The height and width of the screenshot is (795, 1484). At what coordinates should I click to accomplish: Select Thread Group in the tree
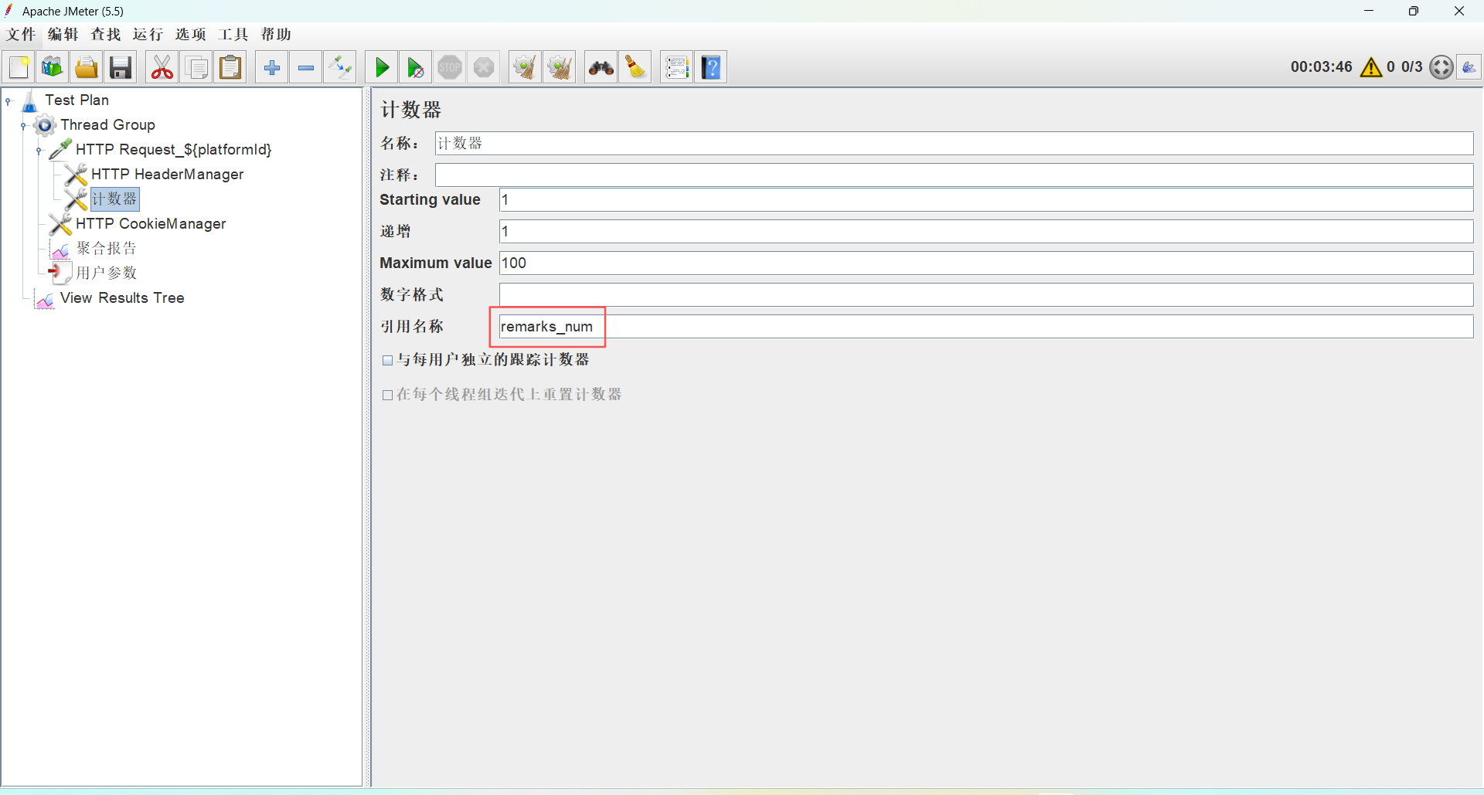point(107,125)
